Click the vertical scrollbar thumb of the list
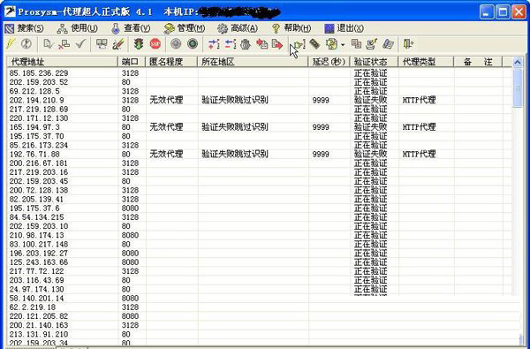The width and height of the screenshot is (530, 349). point(518,88)
